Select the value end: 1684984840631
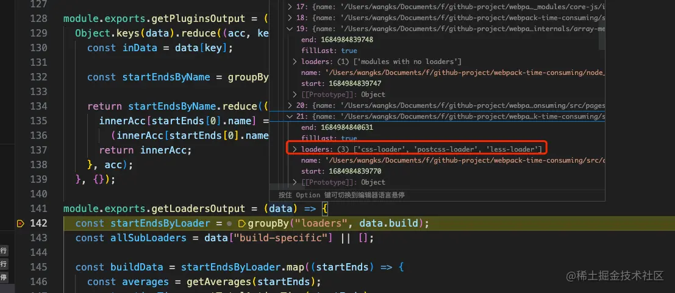The image size is (675, 293). click(x=337, y=127)
